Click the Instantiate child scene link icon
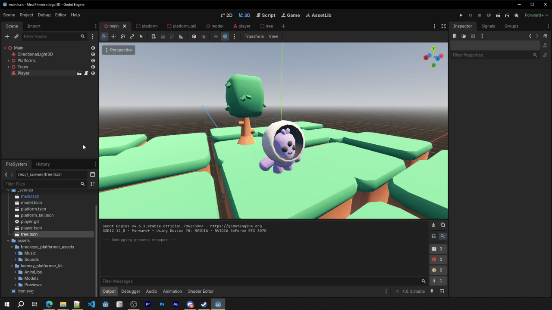Viewport: 552px width, 310px height. coord(16,37)
